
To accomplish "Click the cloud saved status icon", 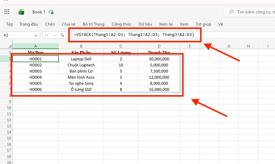I will coord(51,12).
